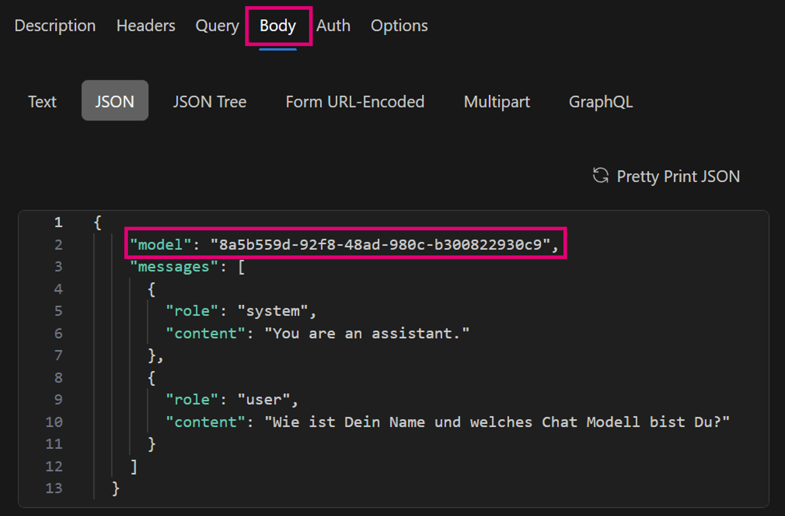Select the Body tab

[x=278, y=26]
